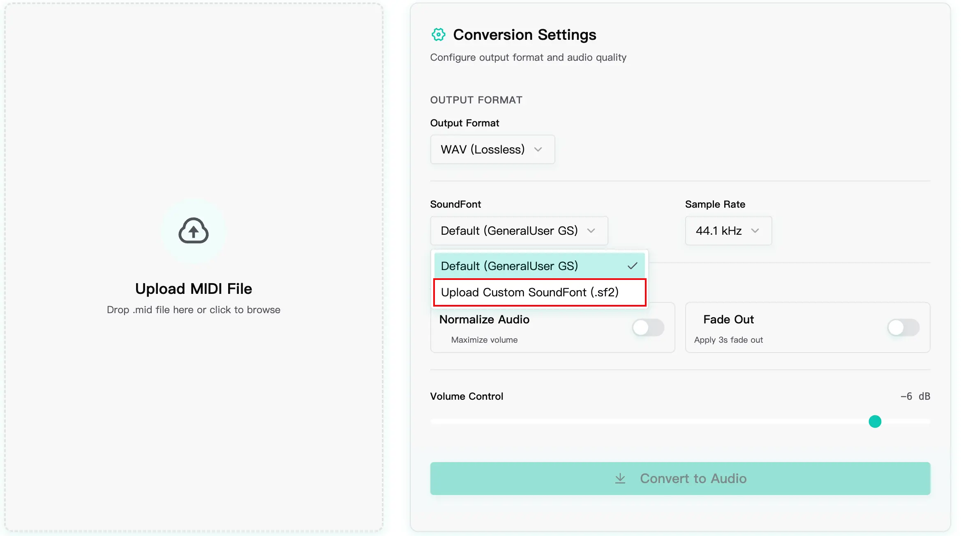This screenshot has height=536, width=961.
Task: Click the Fade Out card label
Action: coord(728,319)
